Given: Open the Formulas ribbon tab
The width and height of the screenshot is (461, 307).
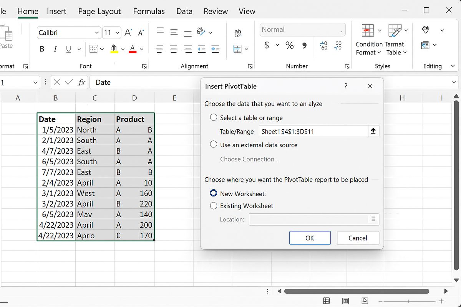Looking at the screenshot, I should click(149, 11).
